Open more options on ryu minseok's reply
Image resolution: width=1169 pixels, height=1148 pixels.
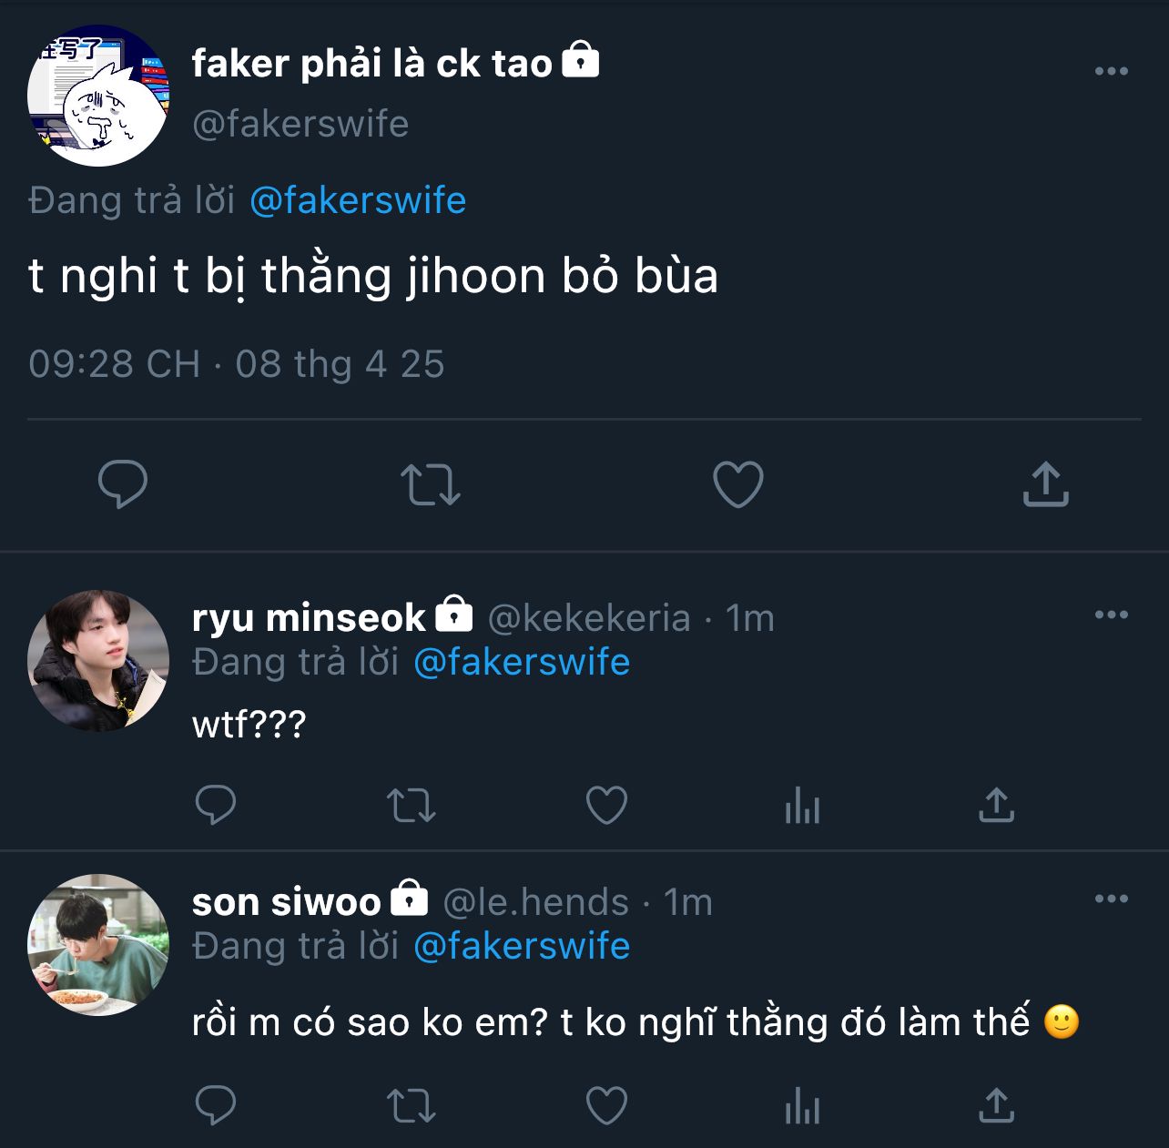coord(1111,615)
